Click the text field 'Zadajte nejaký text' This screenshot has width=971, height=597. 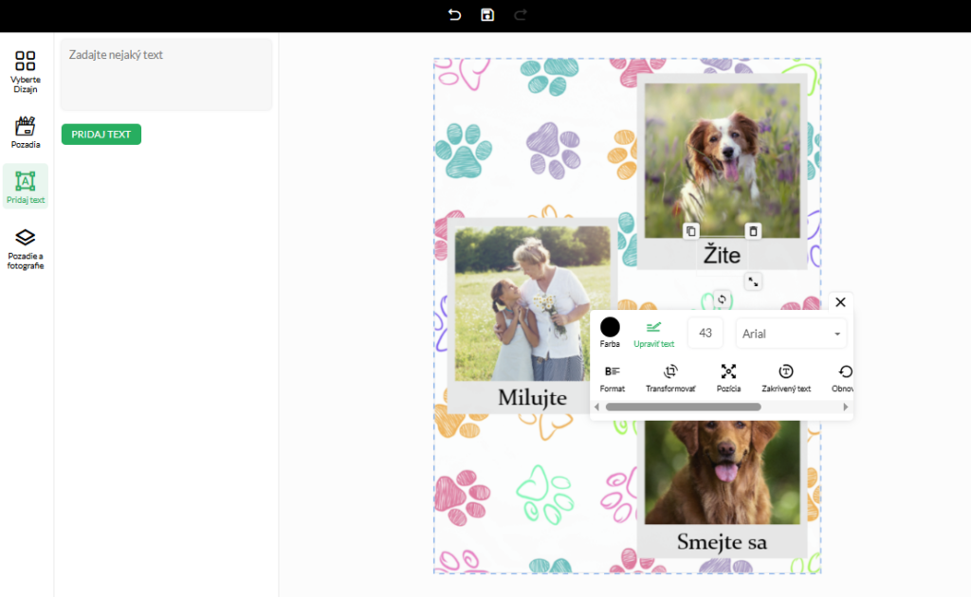click(167, 74)
